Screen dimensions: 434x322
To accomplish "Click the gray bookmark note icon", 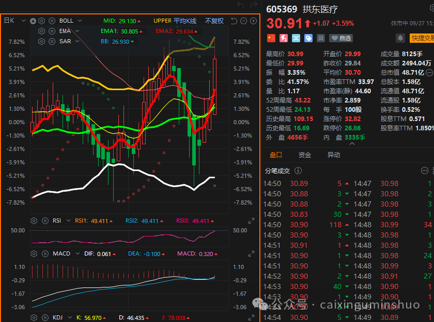I will tap(321, 38).
